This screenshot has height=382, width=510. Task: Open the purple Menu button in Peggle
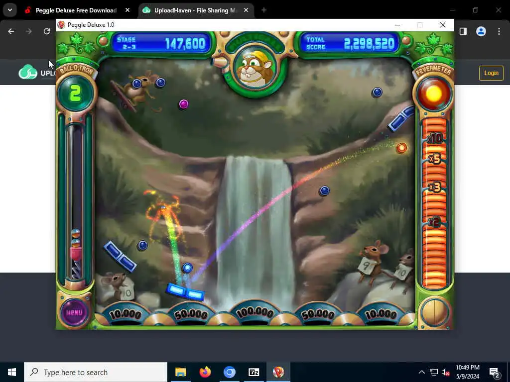coord(74,312)
